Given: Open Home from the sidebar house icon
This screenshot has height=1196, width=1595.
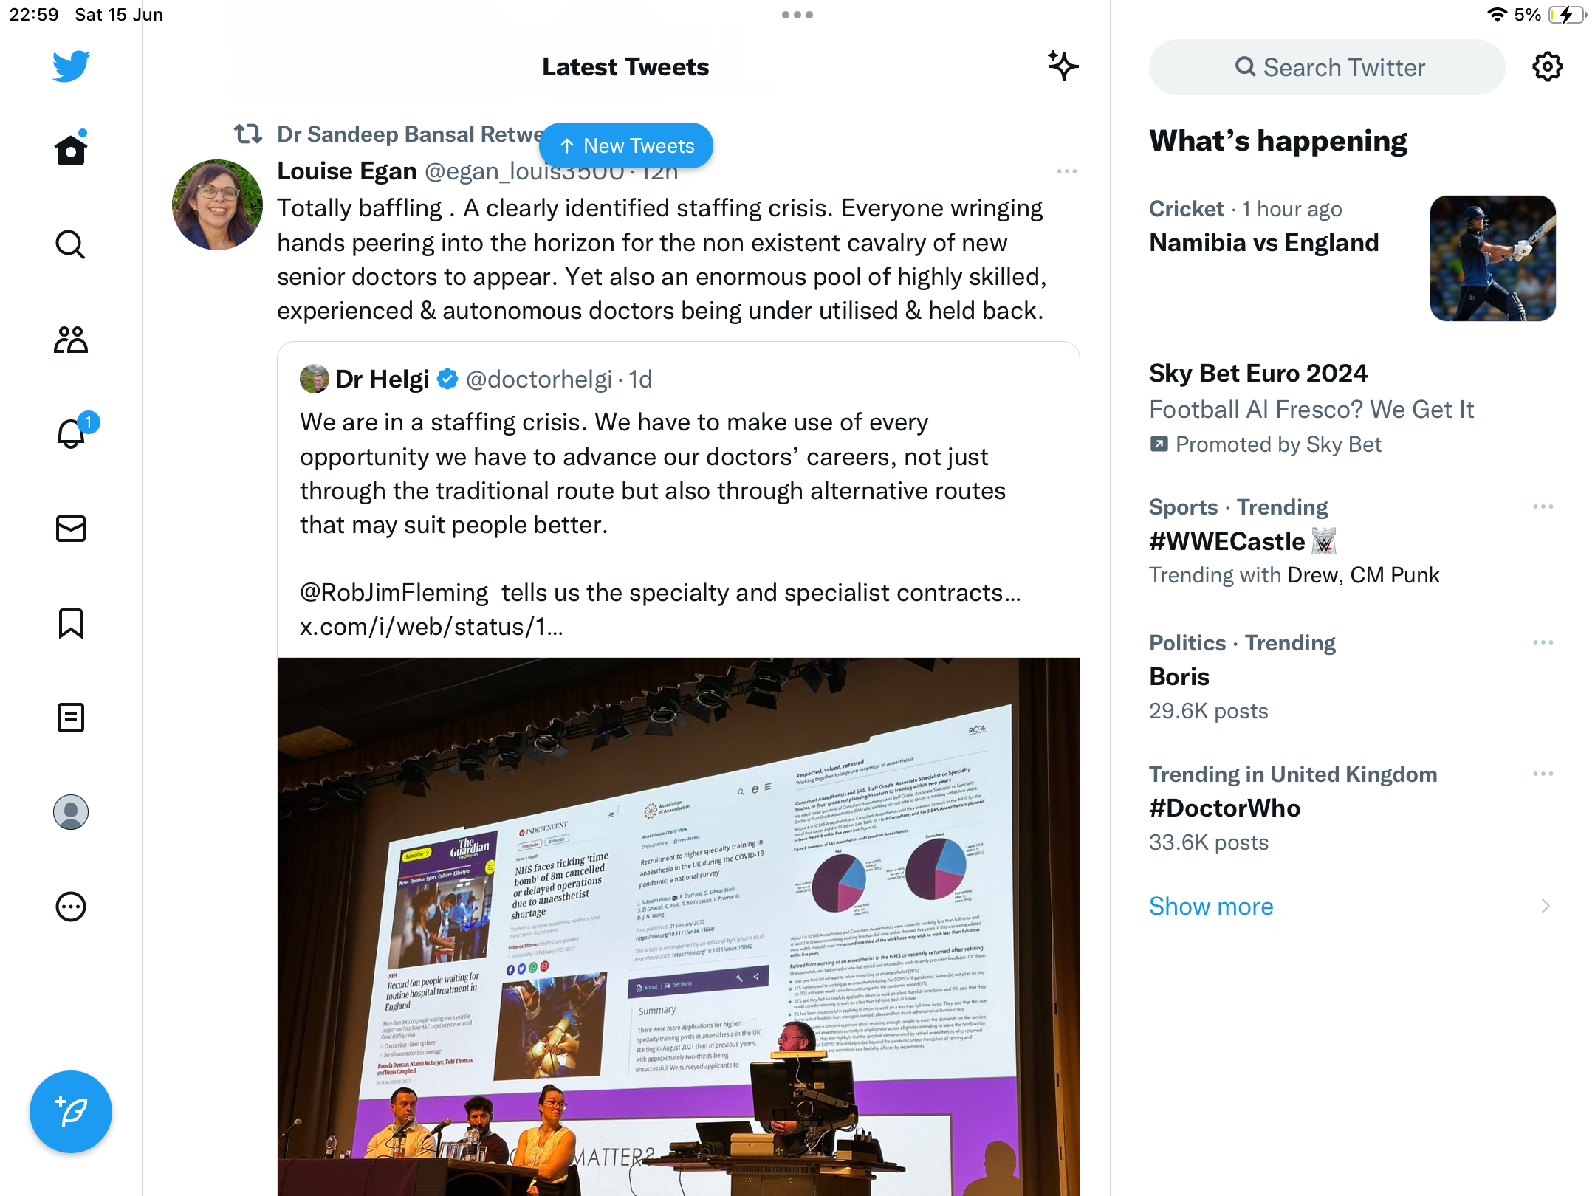Looking at the screenshot, I should [71, 150].
